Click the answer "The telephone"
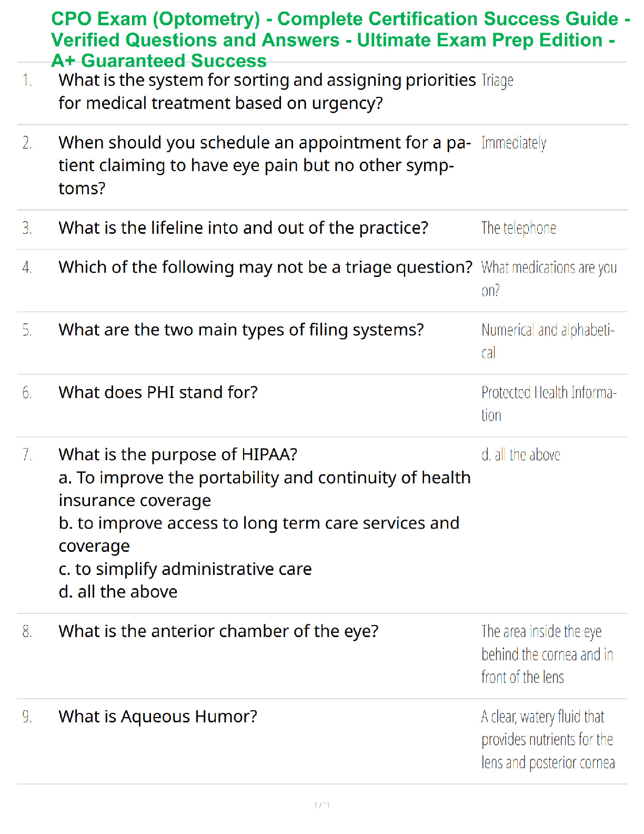The width and height of the screenshot is (644, 834). (518, 228)
